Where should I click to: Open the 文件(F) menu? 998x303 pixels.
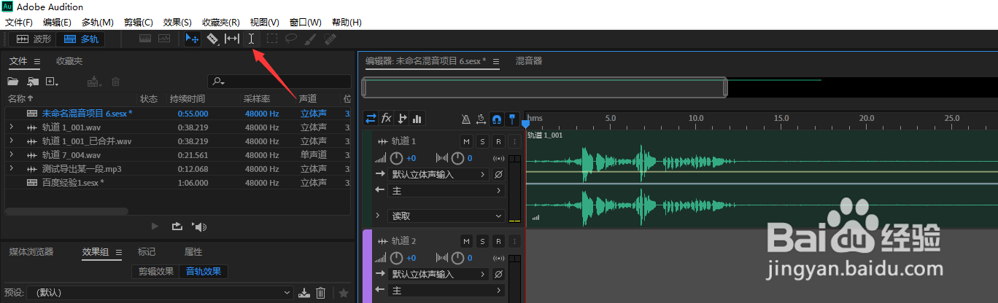[x=19, y=23]
